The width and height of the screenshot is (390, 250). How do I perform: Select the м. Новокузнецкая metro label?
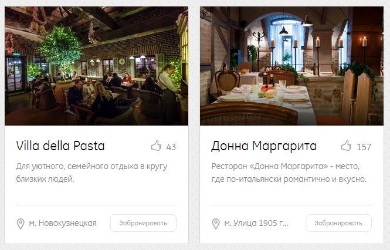point(63,223)
